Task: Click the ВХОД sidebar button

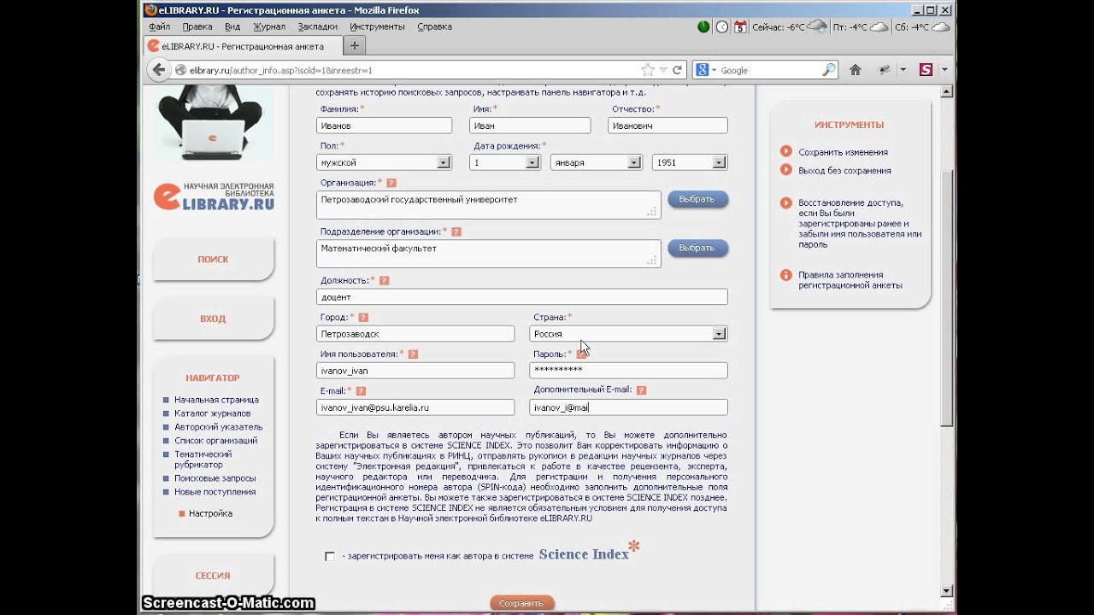Action: (213, 319)
